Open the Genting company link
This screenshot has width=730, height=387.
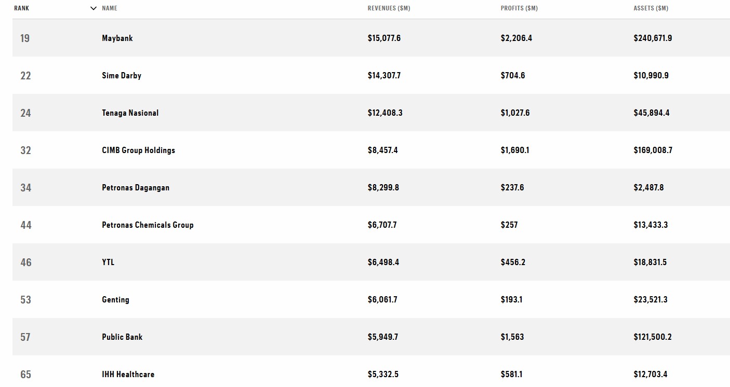point(115,300)
